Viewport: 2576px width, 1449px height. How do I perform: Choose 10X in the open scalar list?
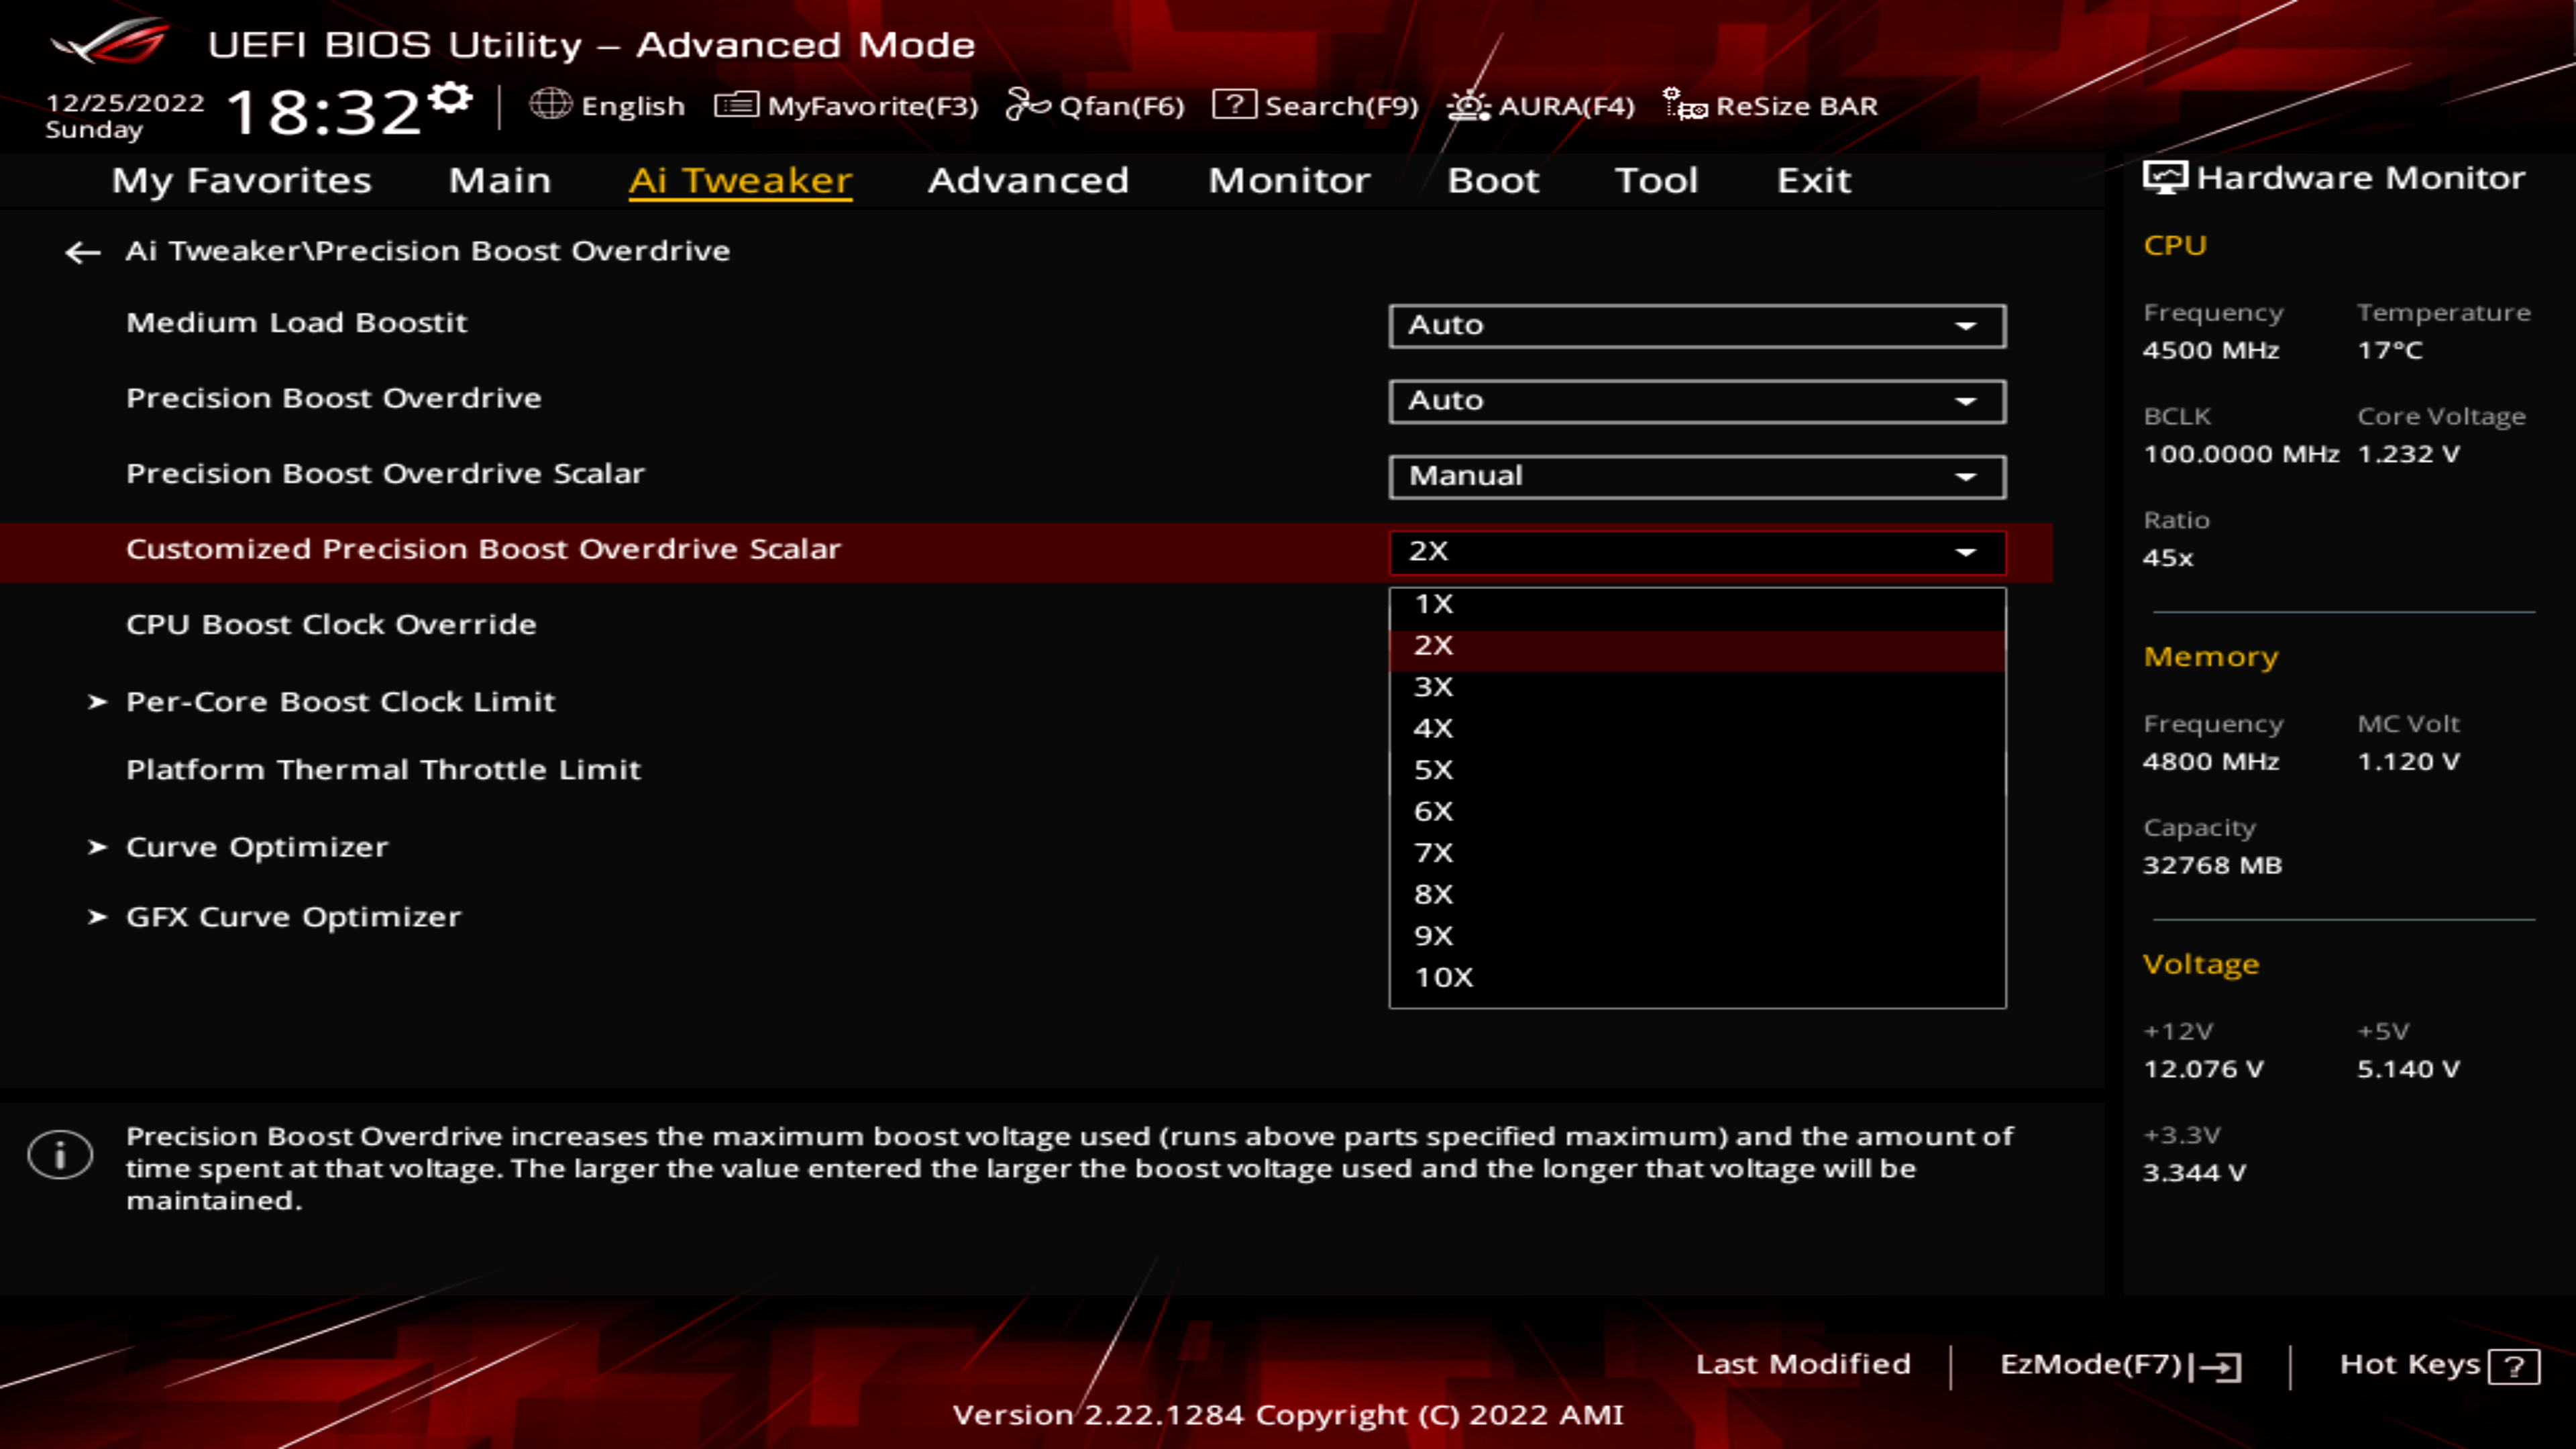tap(1442, 977)
